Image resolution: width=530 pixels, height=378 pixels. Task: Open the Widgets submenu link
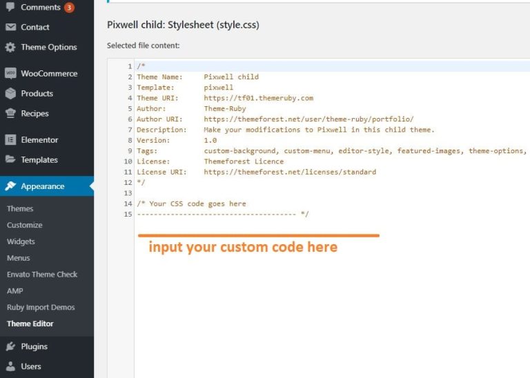(21, 241)
